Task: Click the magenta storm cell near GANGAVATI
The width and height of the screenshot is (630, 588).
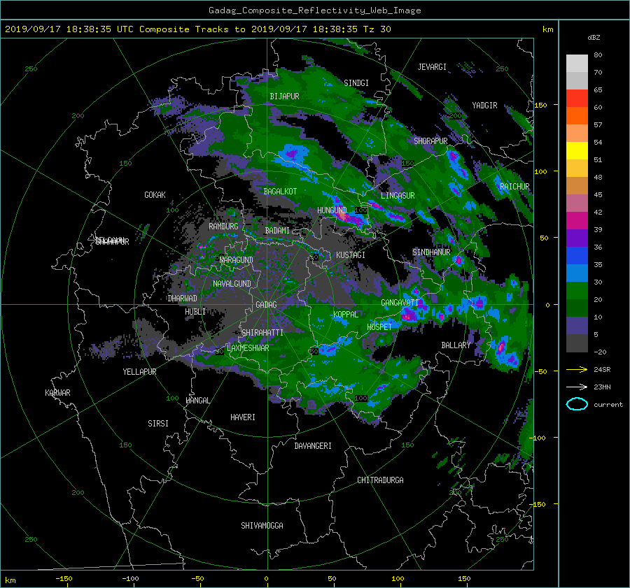Action: (x=408, y=315)
